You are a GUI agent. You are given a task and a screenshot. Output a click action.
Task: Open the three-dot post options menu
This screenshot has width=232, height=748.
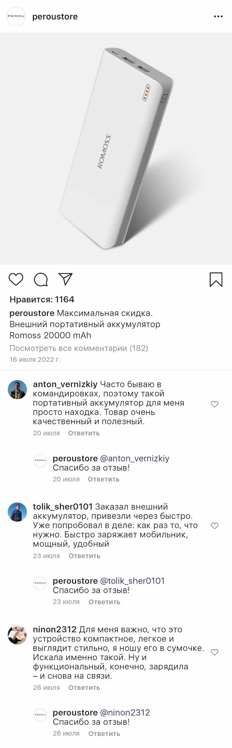218,17
